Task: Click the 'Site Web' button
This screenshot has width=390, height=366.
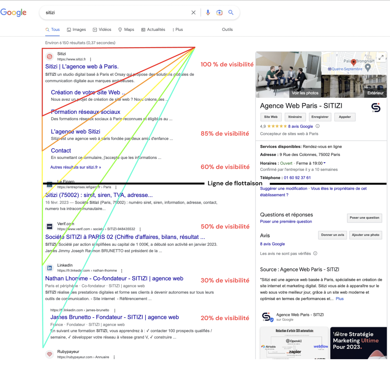Action: [x=271, y=117]
